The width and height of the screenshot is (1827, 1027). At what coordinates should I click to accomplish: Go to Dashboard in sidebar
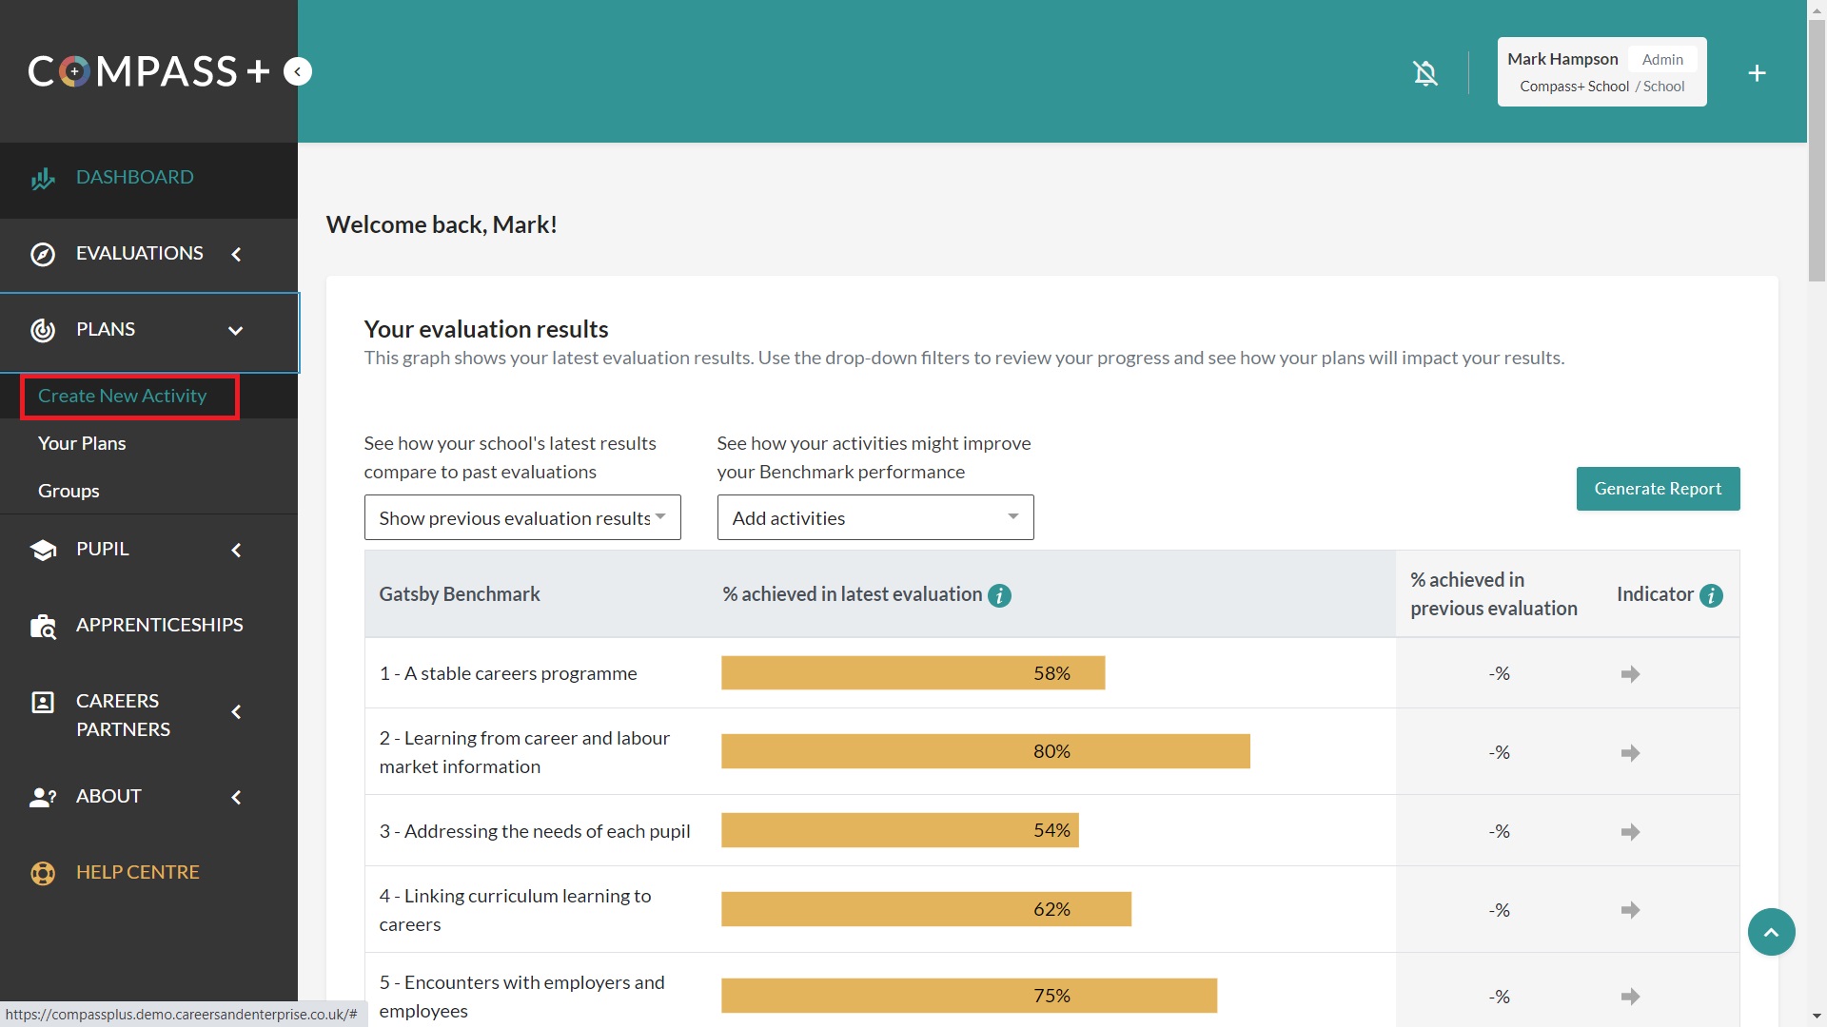pyautogui.click(x=134, y=178)
